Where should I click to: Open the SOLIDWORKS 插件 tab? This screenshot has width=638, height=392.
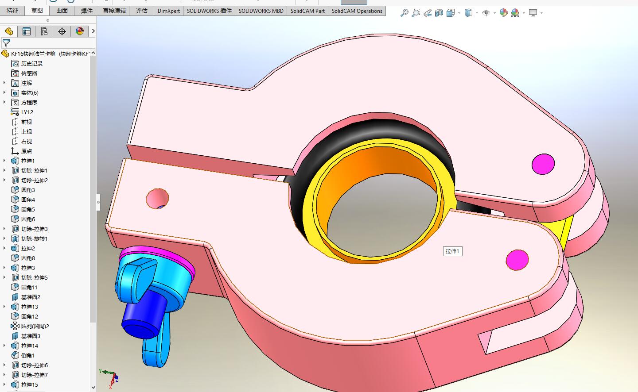tap(209, 11)
